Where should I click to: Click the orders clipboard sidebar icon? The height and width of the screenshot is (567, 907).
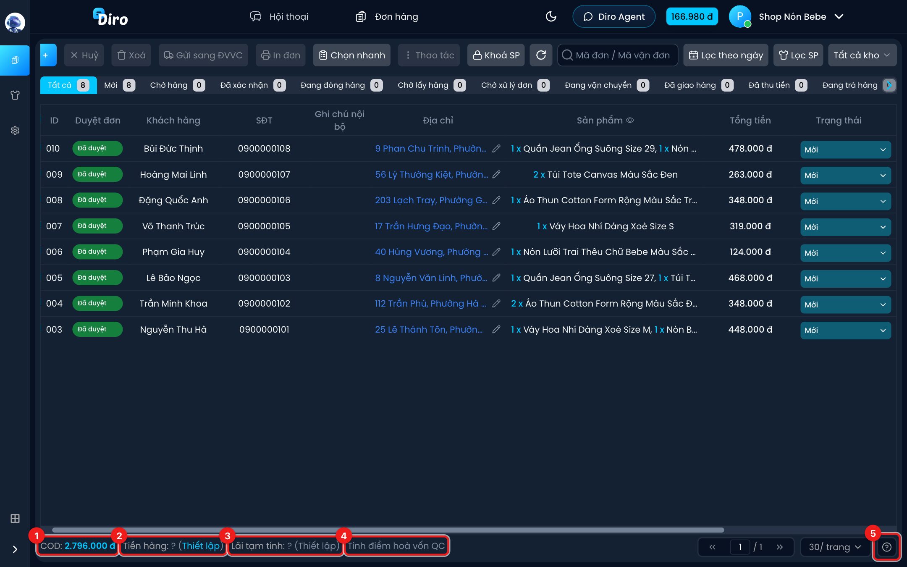15,60
